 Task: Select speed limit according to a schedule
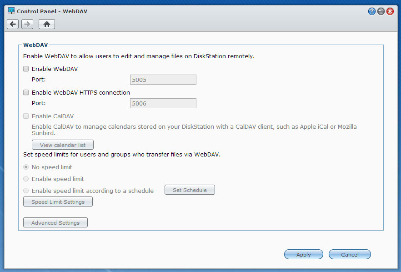[26, 191]
